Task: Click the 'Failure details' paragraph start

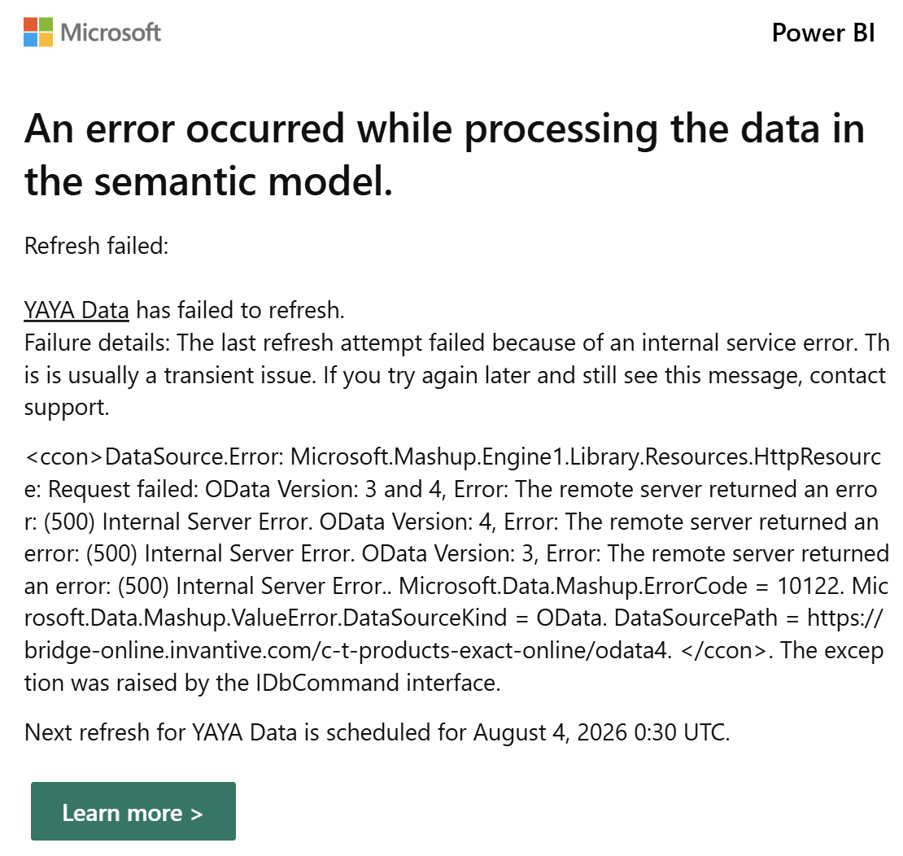Action: pos(97,343)
